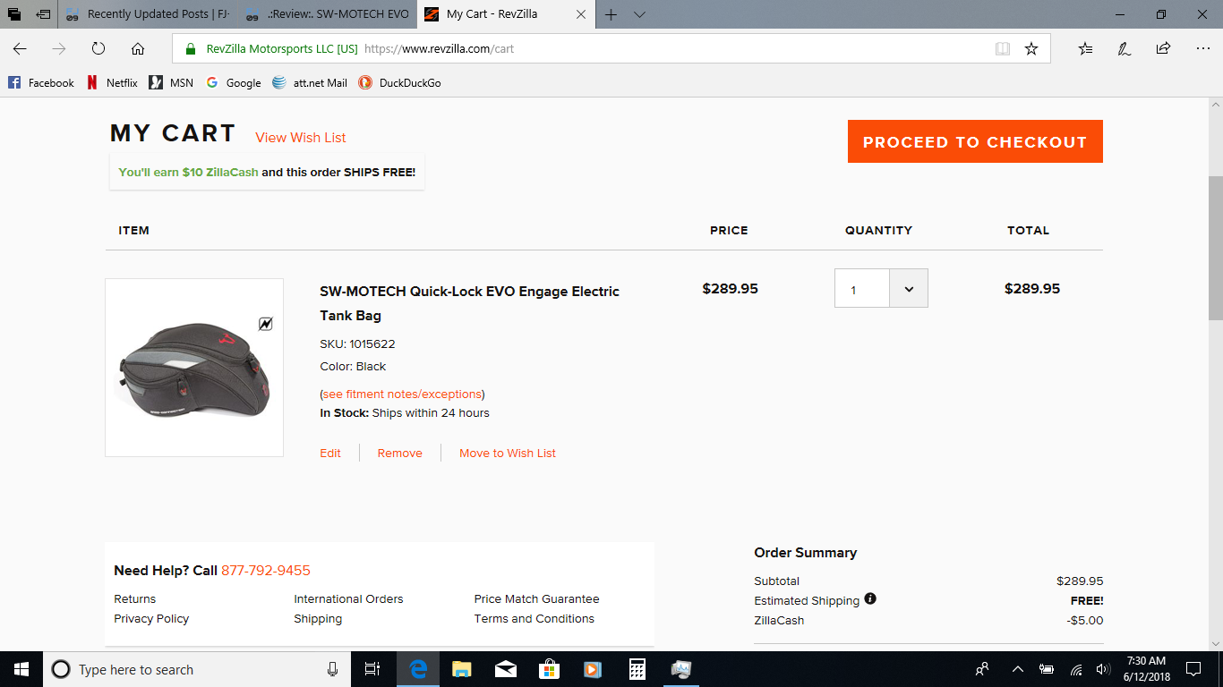Click Proceed to Checkout button

(x=975, y=141)
